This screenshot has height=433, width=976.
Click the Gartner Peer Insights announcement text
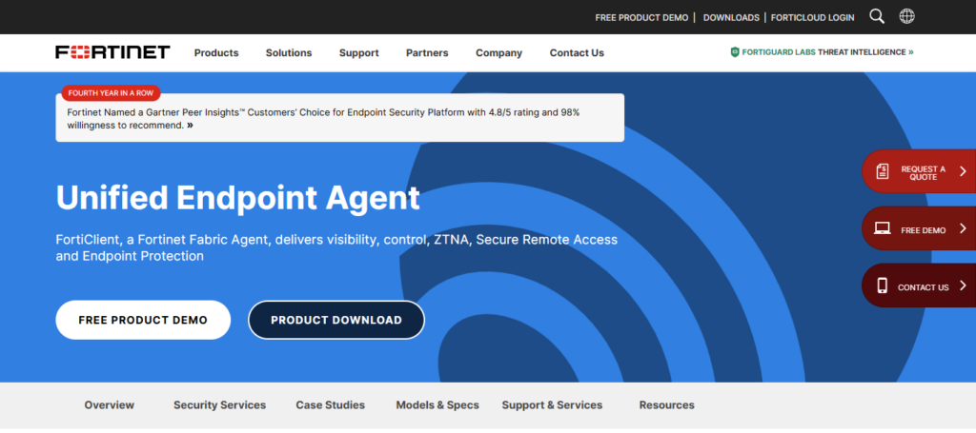tap(324, 119)
